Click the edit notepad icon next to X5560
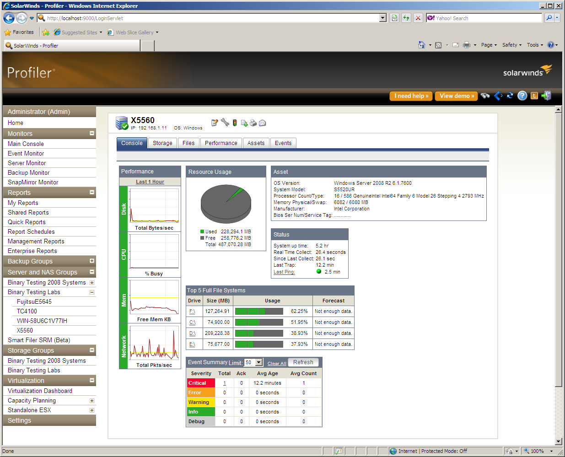 coord(215,123)
